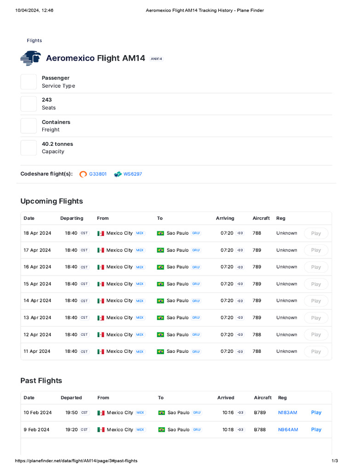Click the ANX14 callsign badge
The height and width of the screenshot is (471, 353).
[x=156, y=59]
